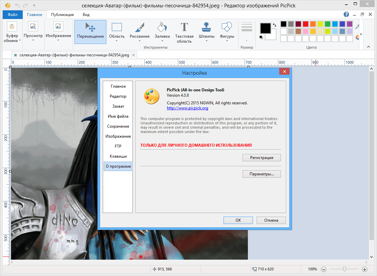Close the image document tab with X
The width and height of the screenshot is (377, 276).
click(133, 55)
